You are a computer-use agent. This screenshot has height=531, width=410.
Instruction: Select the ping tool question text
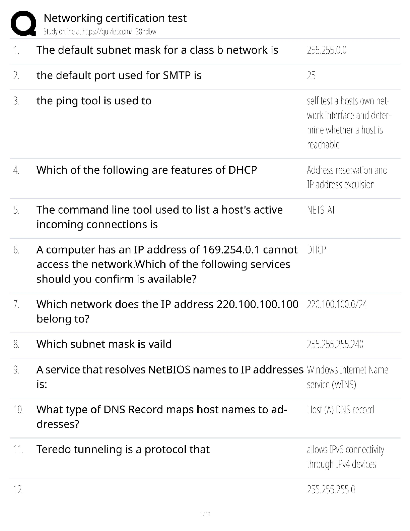coord(94,101)
